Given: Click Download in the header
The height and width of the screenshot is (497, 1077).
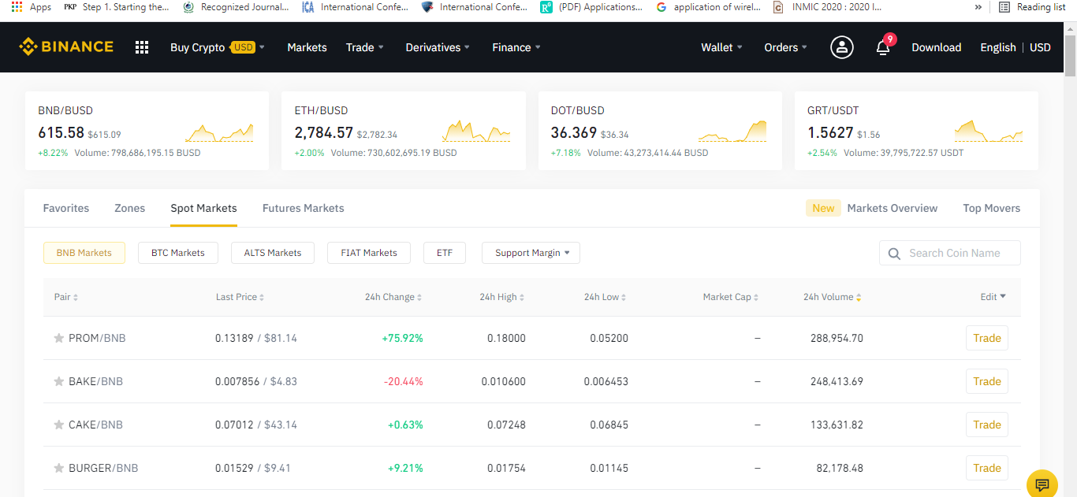Looking at the screenshot, I should [937, 47].
